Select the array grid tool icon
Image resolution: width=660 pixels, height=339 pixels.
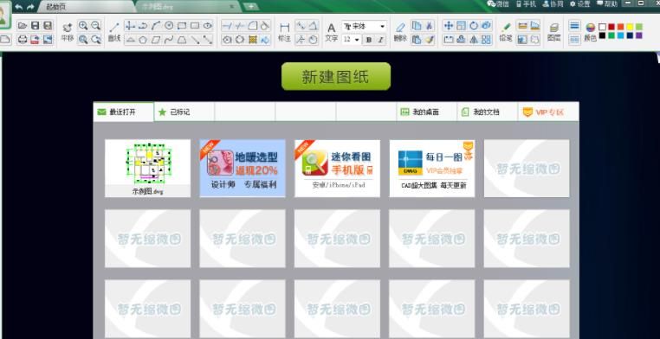(486, 40)
